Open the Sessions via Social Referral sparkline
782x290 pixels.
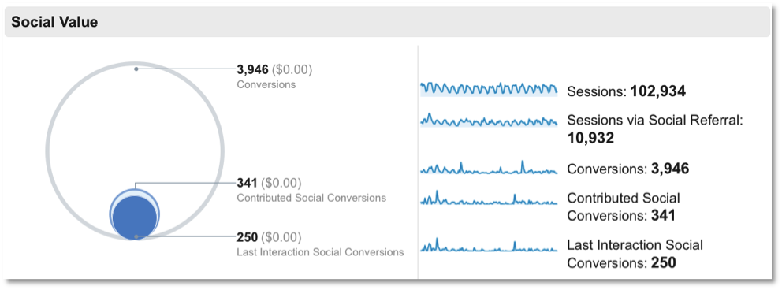coord(489,120)
